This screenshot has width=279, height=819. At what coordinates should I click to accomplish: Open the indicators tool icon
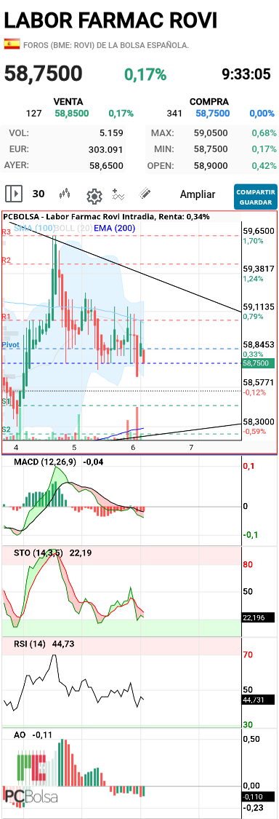(x=119, y=194)
